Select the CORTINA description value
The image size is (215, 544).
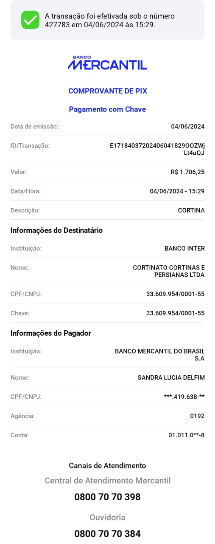191,210
